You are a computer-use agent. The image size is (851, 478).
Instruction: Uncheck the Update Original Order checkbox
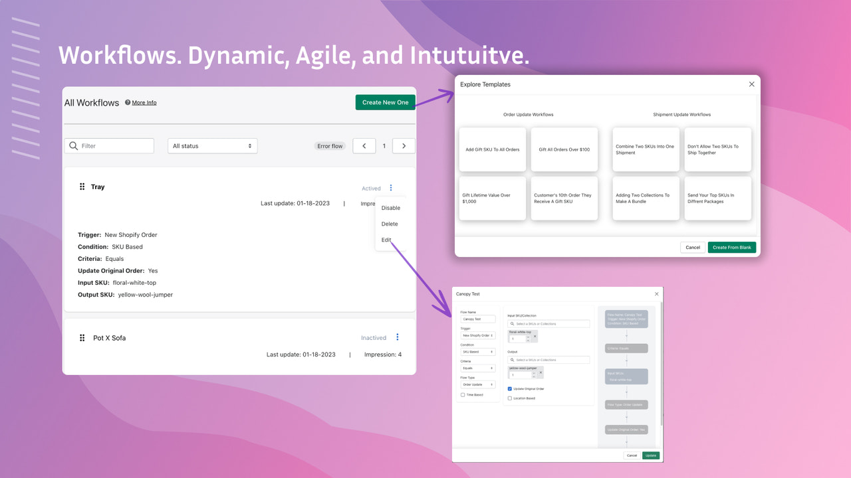tap(509, 389)
